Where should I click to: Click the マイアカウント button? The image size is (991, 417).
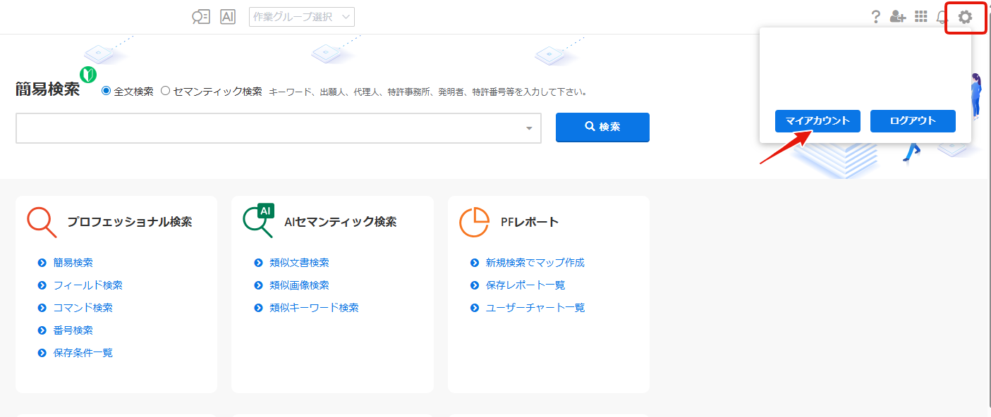pos(817,120)
